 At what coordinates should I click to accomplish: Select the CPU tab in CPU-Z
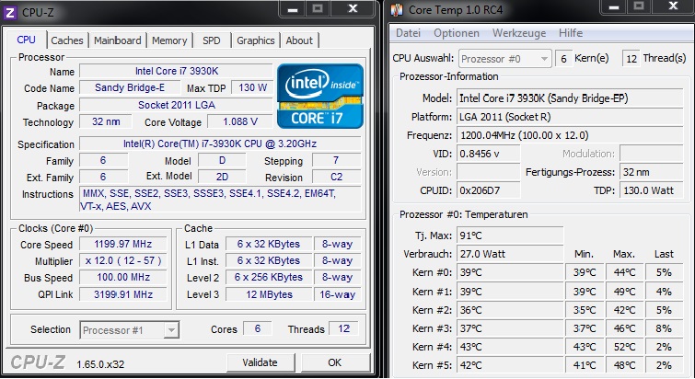click(x=26, y=40)
